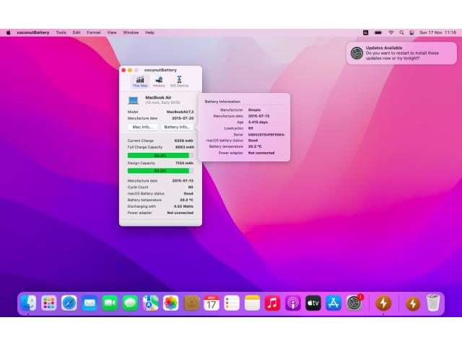Open the Help menu
Viewport: 462px width, 346px height.
[x=149, y=32]
